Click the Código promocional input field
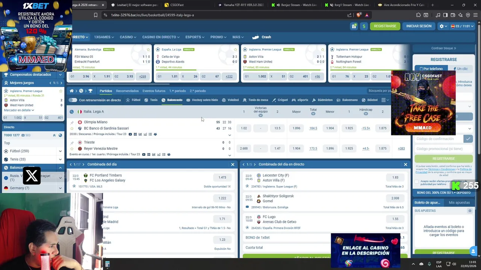The image size is (481, 270). tap(443, 149)
